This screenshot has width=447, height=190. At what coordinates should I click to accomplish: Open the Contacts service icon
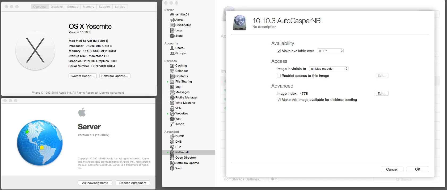172,76
